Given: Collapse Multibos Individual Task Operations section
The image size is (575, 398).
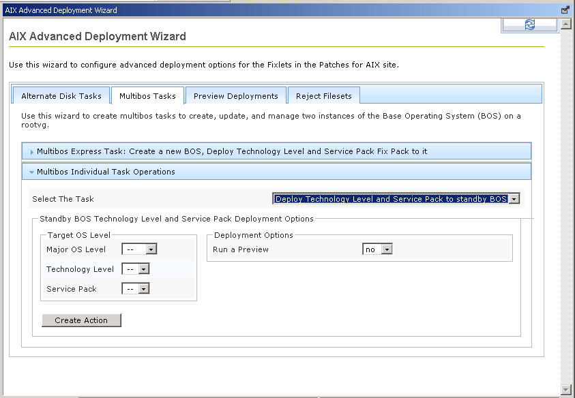Looking at the screenshot, I should click(x=276, y=172).
